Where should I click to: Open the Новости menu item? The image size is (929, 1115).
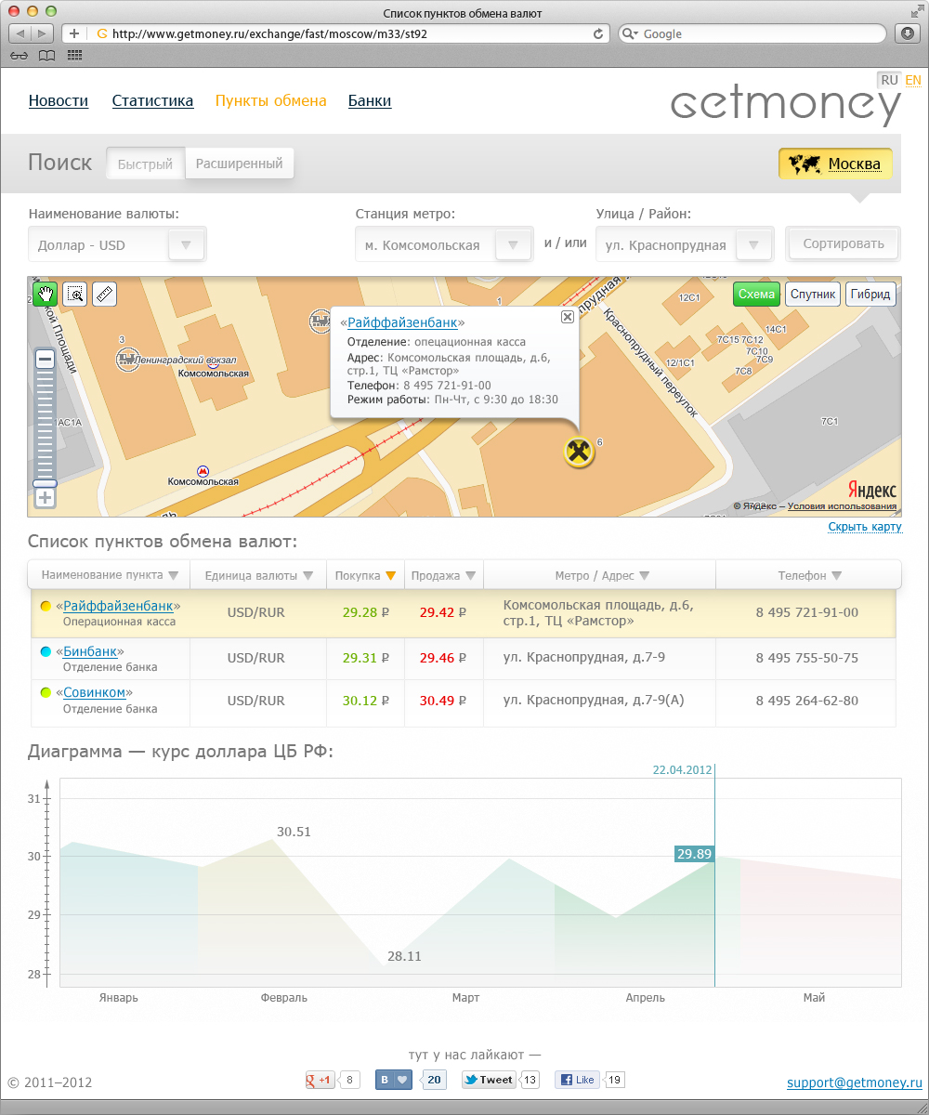pyautogui.click(x=59, y=101)
